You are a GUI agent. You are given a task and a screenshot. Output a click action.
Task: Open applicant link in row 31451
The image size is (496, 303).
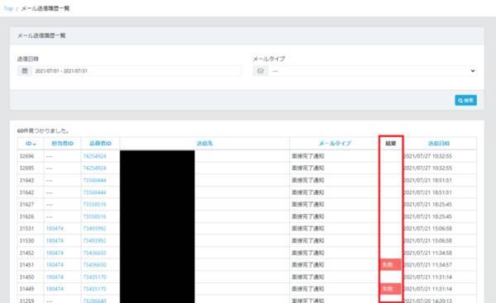click(94, 265)
